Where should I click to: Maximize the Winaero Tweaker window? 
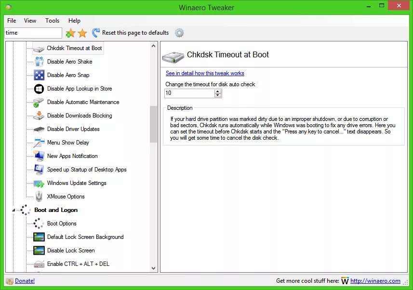(x=382, y=5)
